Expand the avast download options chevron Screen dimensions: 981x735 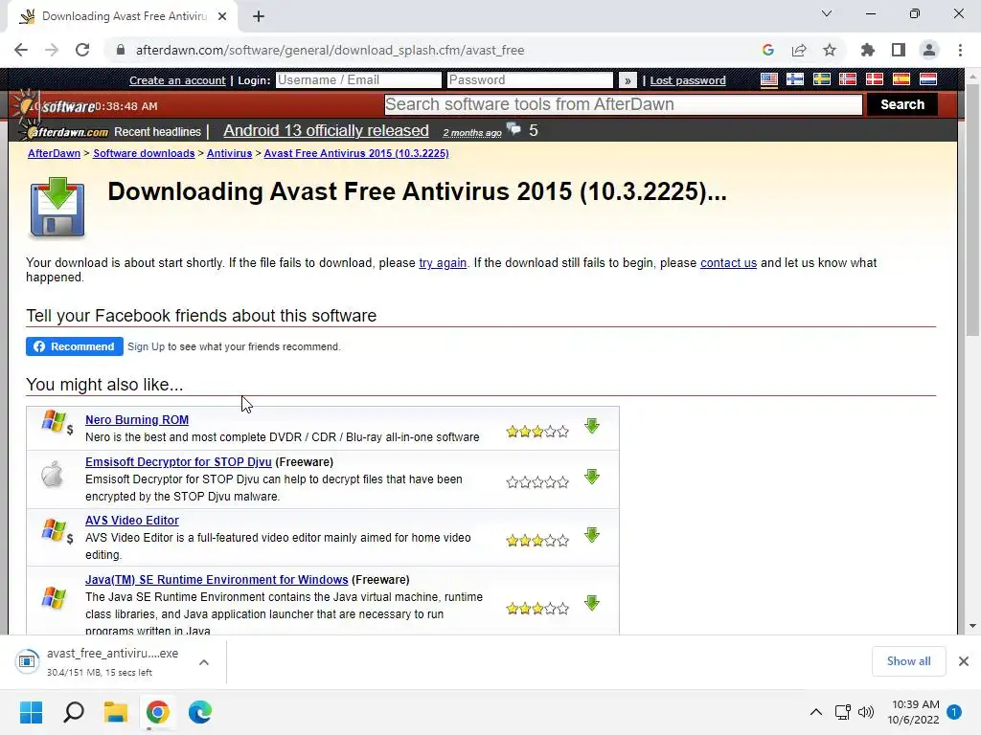coord(204,662)
